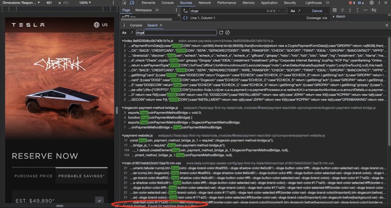Show the error count badge with 8
Screen dimensions: 391x208
(352, 3)
